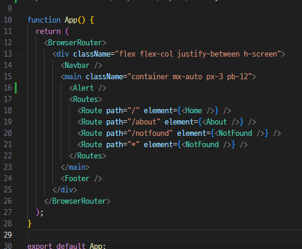Viewport: 302px width, 249px height.
Task: Click the 'export' keyword on line 30
Action: [40, 246]
